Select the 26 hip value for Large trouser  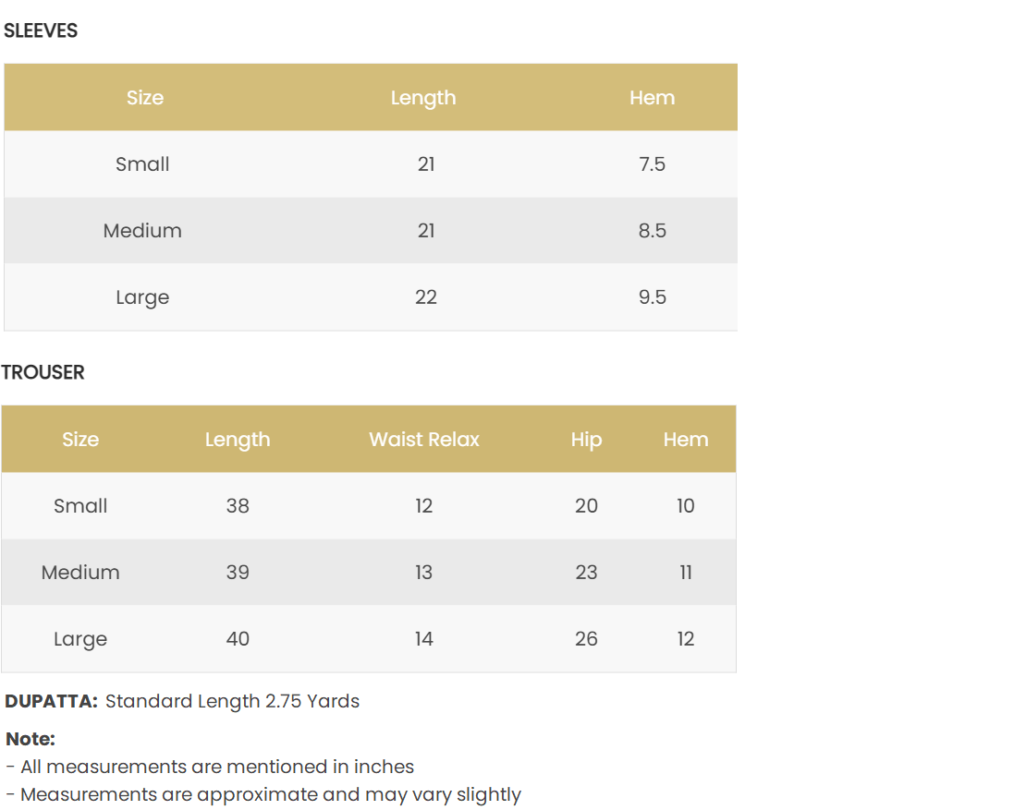click(586, 639)
